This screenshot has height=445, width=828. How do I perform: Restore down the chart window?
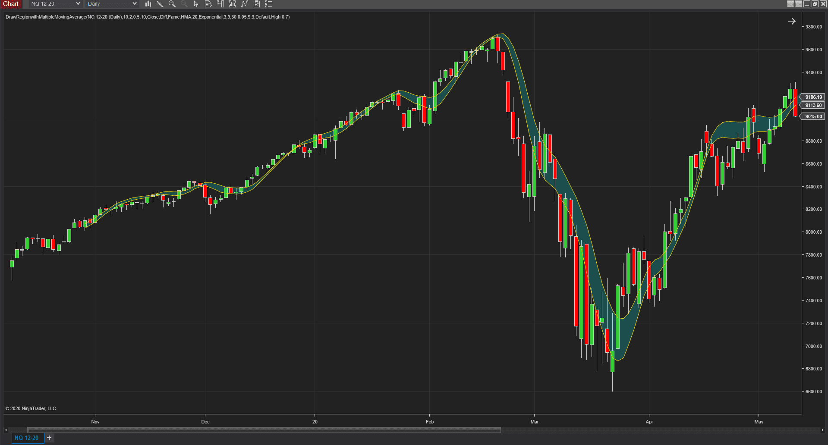(x=815, y=4)
